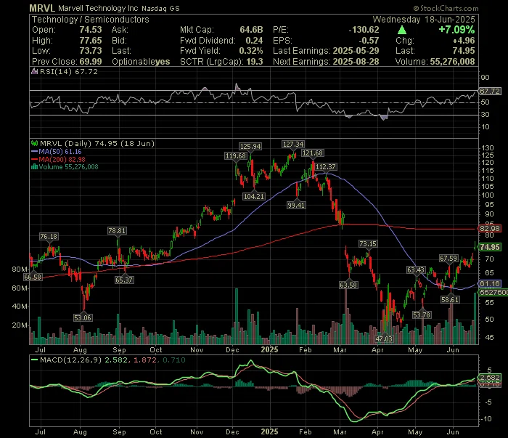Click the 121.68 price label
This screenshot has height=438, width=508.
(313, 153)
